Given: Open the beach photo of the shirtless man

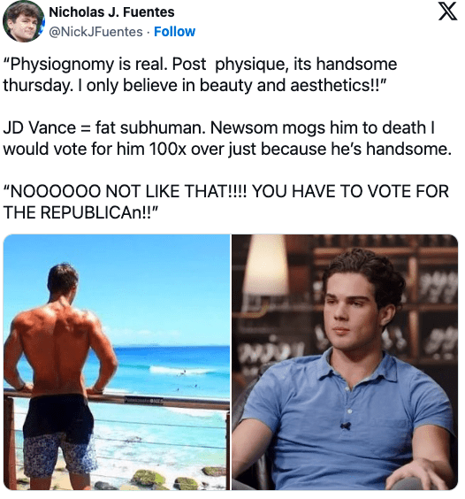Looking at the screenshot, I should 117,362.
